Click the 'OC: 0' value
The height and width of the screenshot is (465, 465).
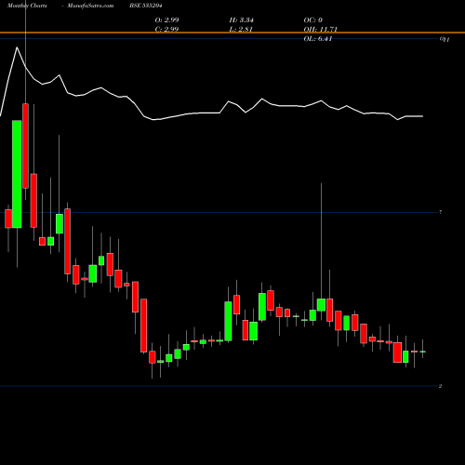pyautogui.click(x=313, y=20)
